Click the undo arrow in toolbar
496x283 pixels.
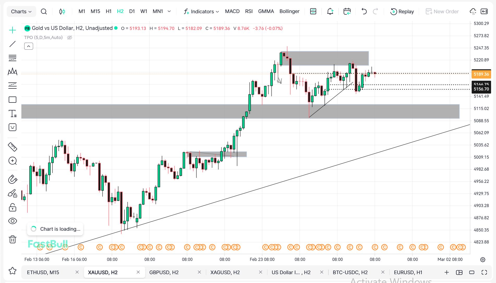tap(364, 11)
